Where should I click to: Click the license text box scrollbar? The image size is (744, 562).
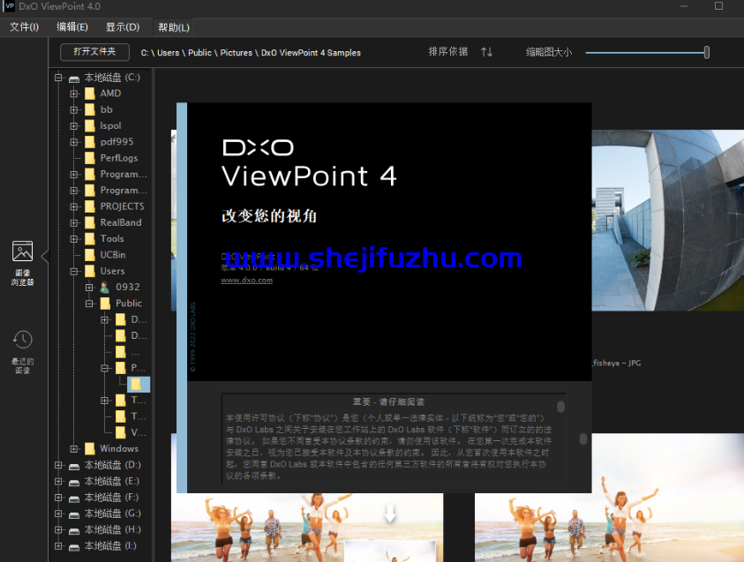tap(560, 407)
